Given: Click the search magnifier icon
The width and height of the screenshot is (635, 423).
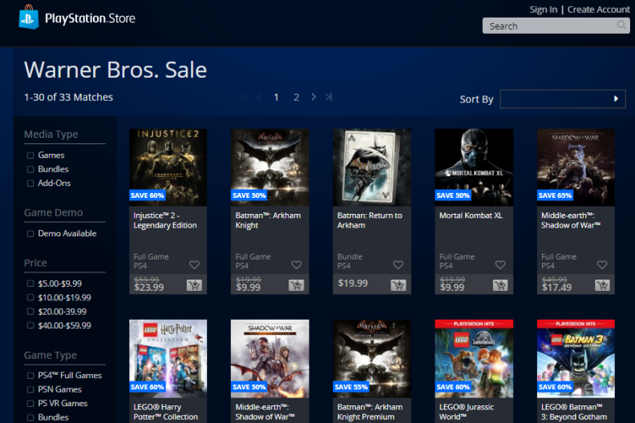Looking at the screenshot, I should pos(621,26).
